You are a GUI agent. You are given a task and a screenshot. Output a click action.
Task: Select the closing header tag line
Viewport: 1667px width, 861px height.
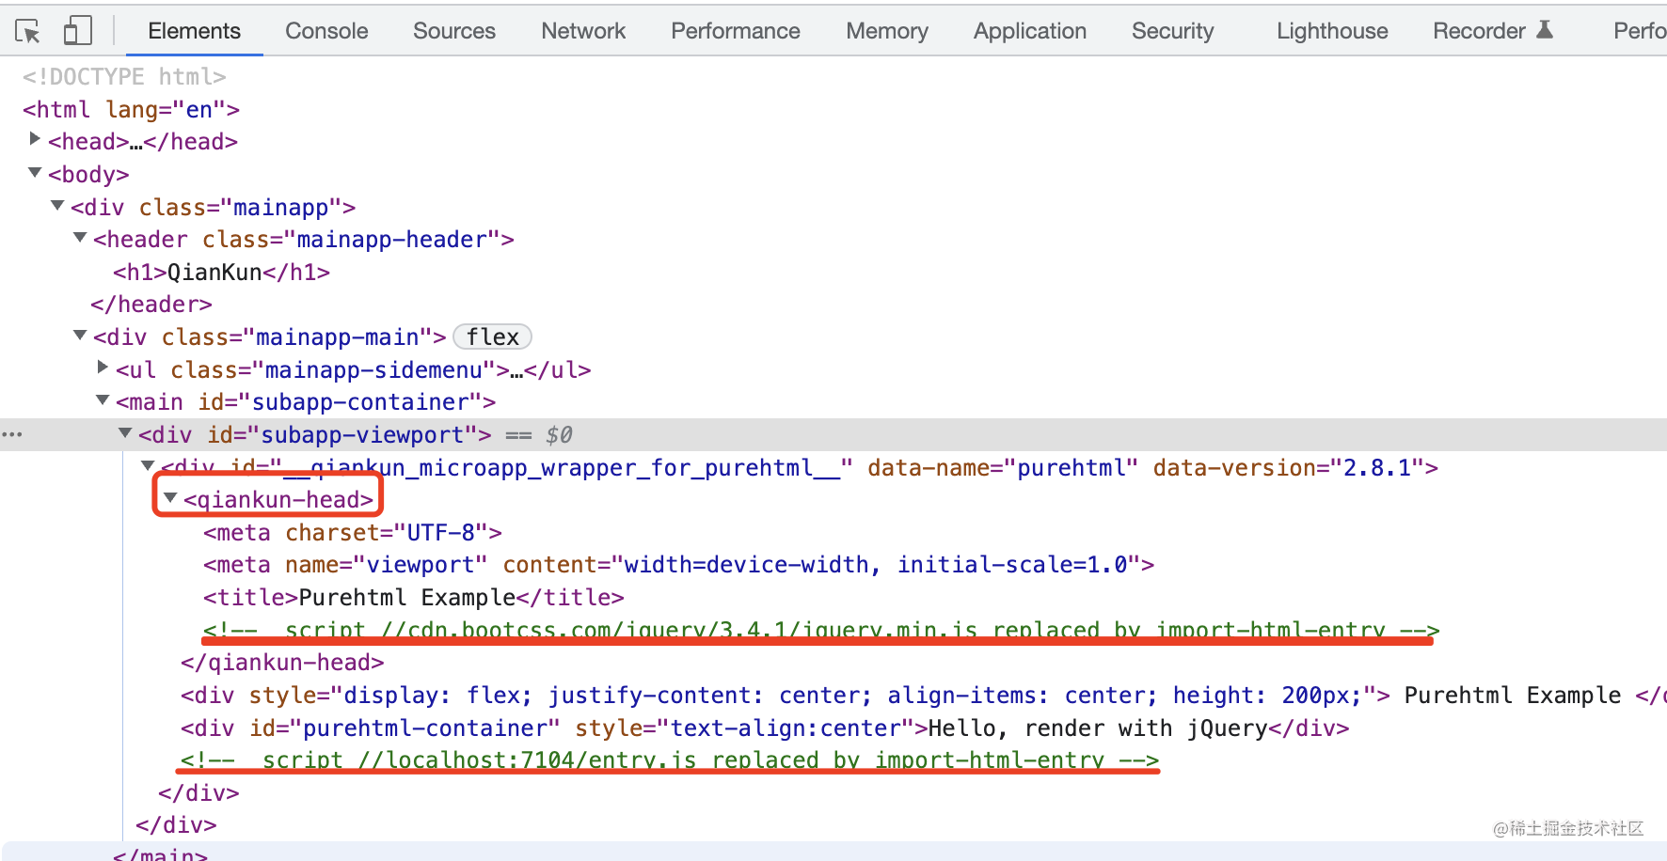coord(151,305)
